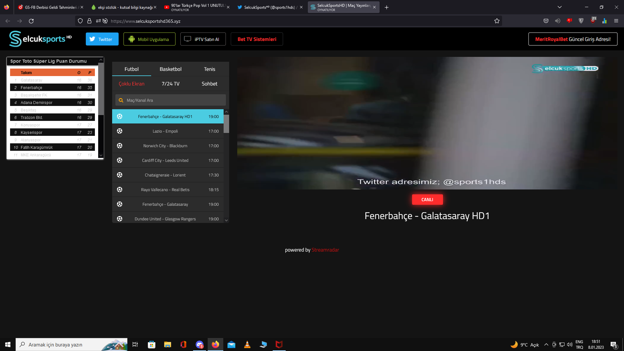This screenshot has width=624, height=351.
Task: Toggle system volume icon in tray
Action: click(x=569, y=344)
